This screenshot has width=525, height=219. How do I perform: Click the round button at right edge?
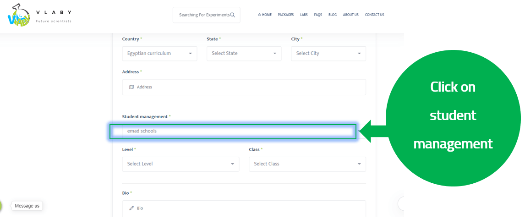[401, 203]
